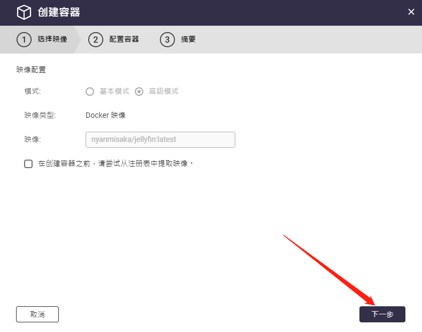Click the 模式: label
Screen dimensions: 422x332
[x=33, y=92]
